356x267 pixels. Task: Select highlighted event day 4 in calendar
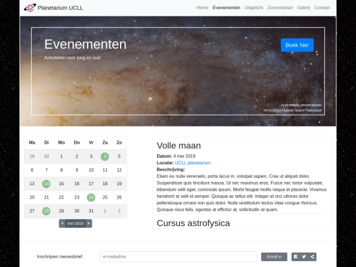click(x=105, y=156)
